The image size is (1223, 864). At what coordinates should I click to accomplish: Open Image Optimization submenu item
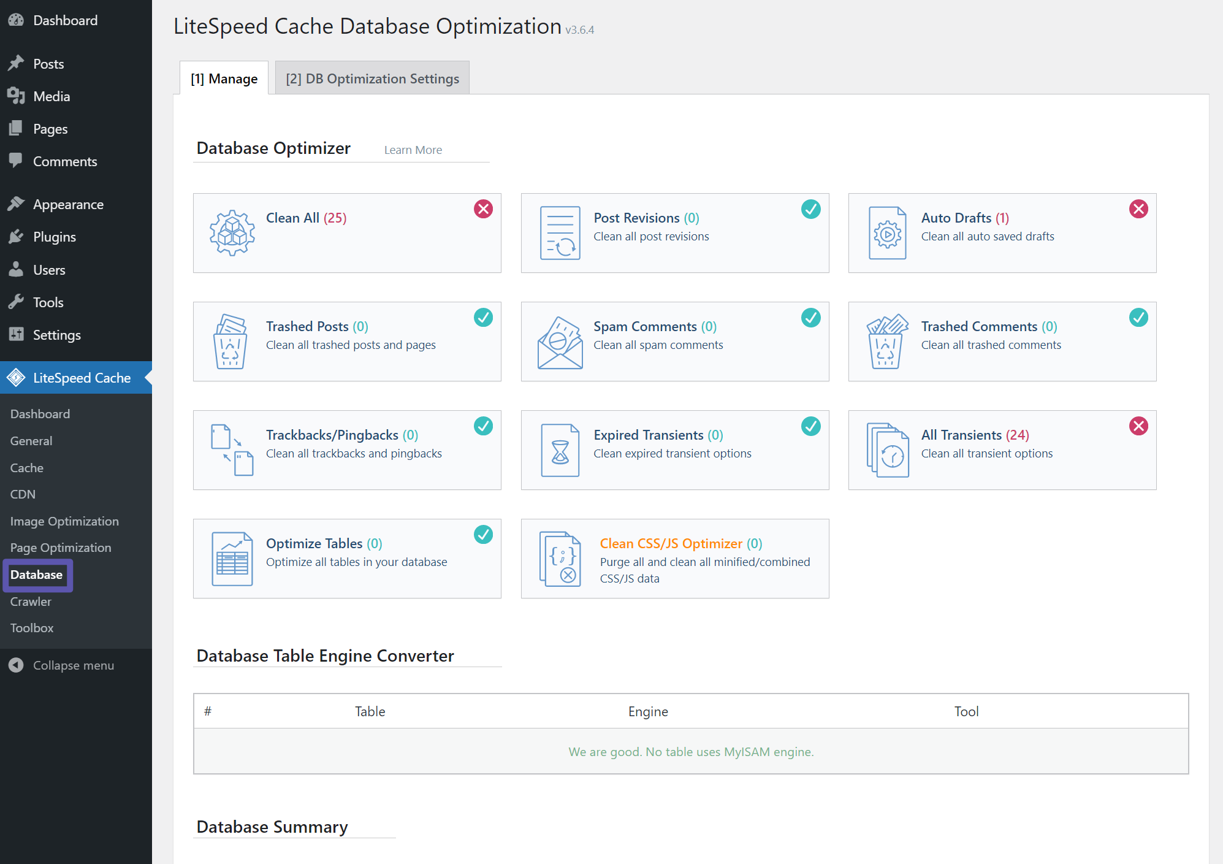click(x=64, y=521)
